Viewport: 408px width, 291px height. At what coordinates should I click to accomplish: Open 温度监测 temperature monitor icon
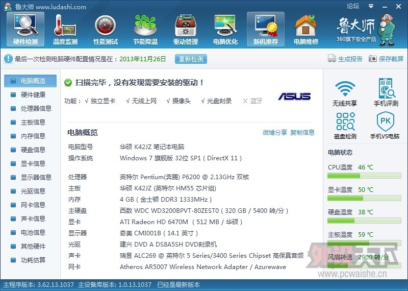(65, 29)
